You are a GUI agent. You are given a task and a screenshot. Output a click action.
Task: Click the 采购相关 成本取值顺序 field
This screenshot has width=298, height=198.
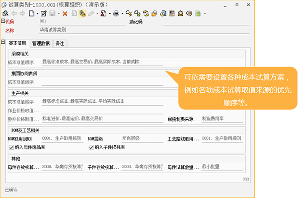pyautogui.click(x=102, y=62)
